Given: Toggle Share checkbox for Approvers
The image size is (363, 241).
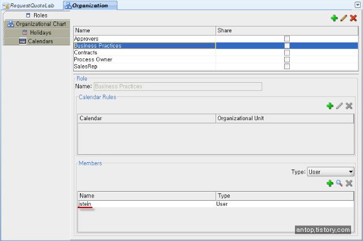Looking at the screenshot, I should pos(287,39).
